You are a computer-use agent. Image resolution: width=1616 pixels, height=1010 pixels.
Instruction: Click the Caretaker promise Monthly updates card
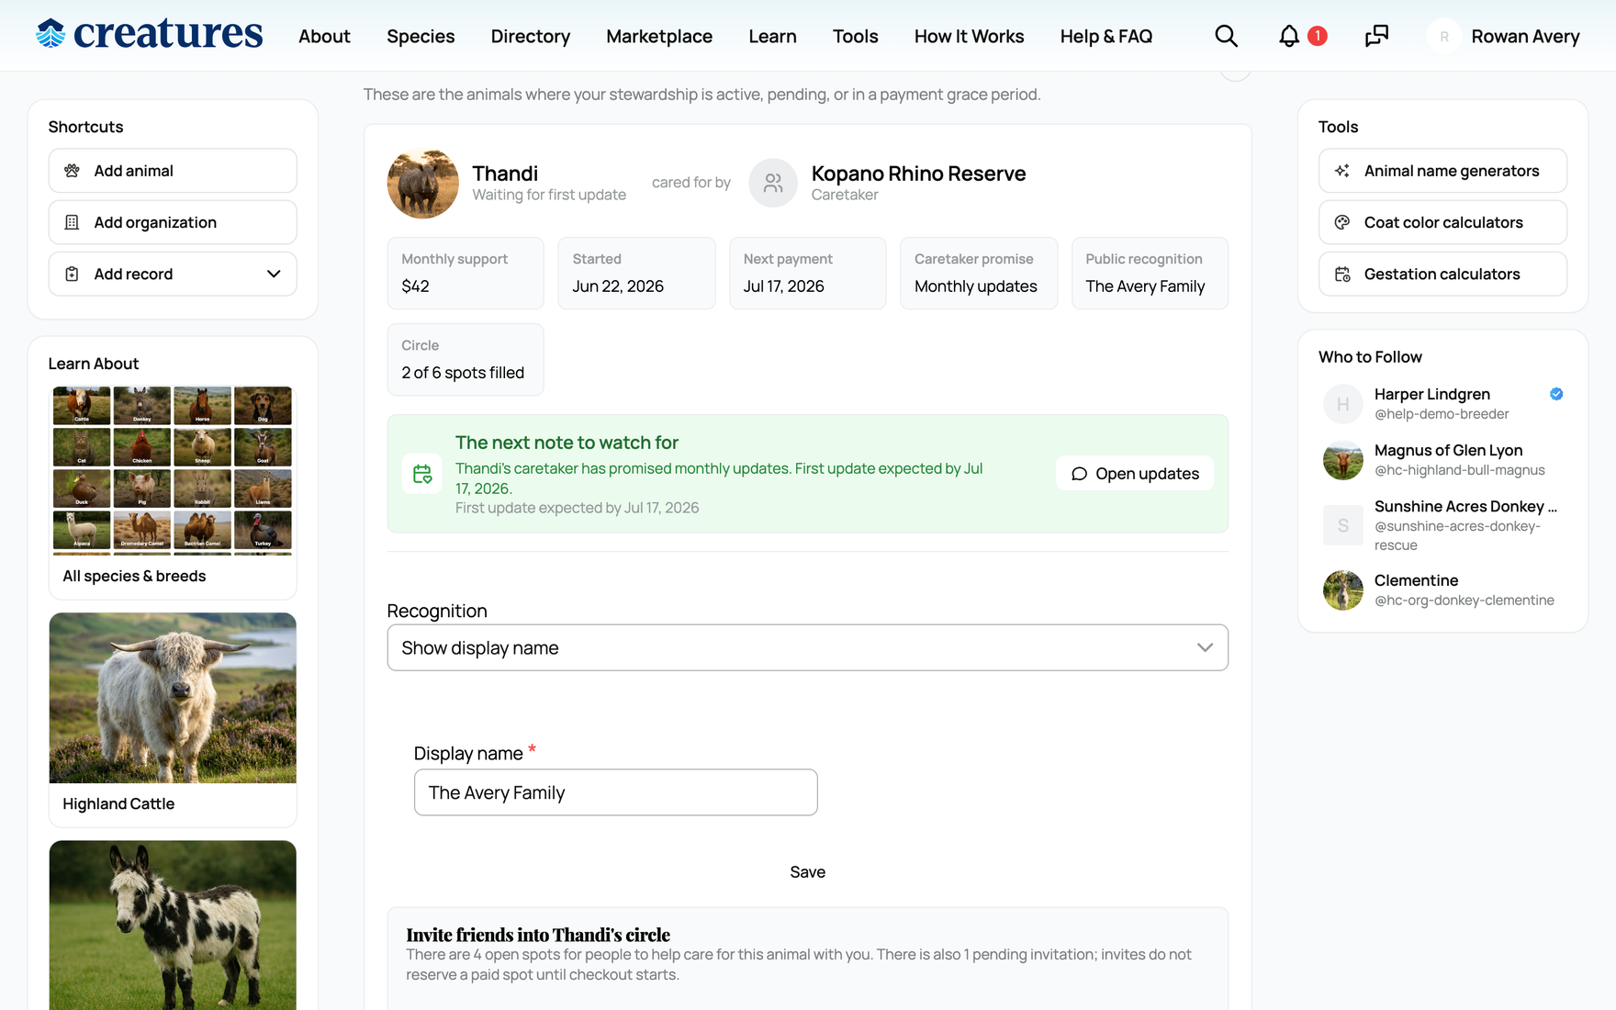[979, 273]
